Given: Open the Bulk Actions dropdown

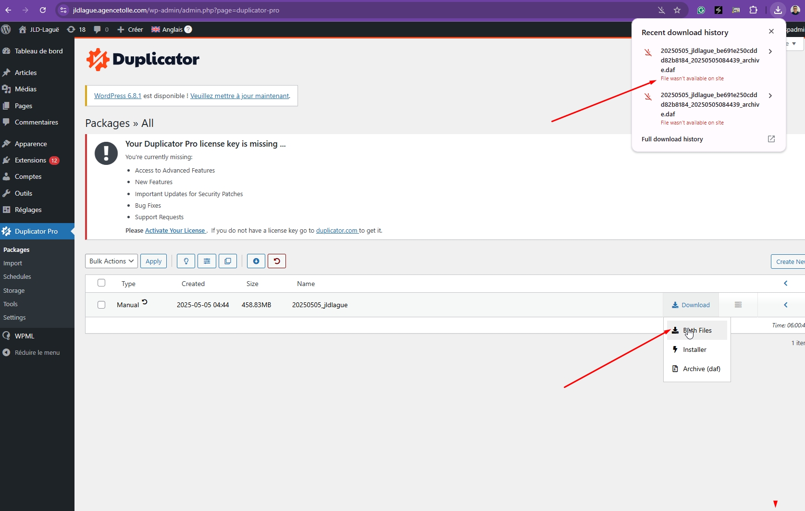Looking at the screenshot, I should click(x=111, y=261).
